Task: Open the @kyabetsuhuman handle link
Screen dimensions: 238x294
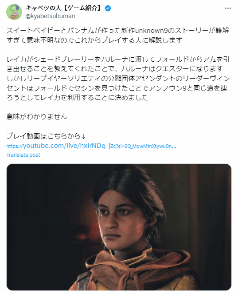Action: click(50, 16)
